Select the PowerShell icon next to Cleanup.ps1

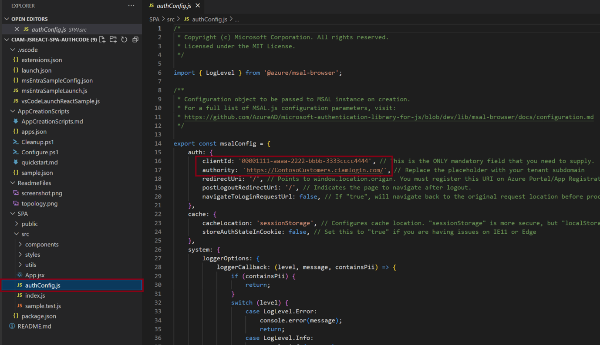click(x=15, y=142)
